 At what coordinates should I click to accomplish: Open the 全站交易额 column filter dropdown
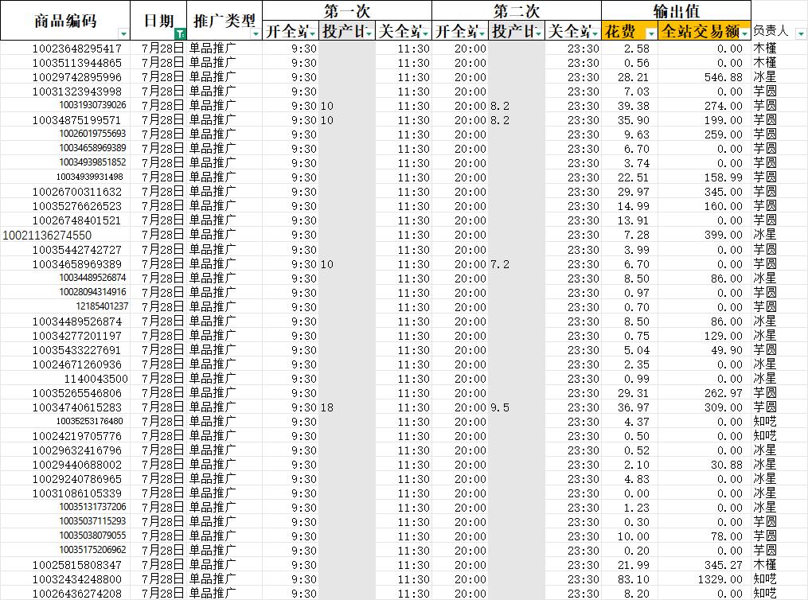[745, 34]
